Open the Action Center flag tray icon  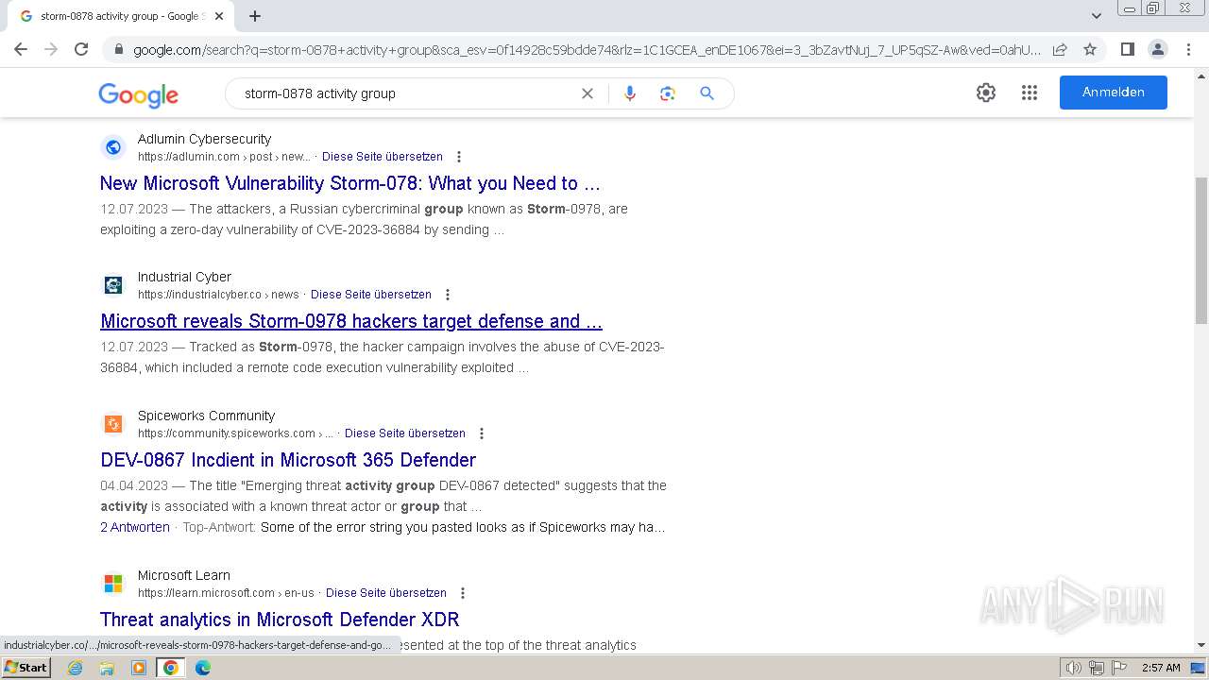[1119, 668]
